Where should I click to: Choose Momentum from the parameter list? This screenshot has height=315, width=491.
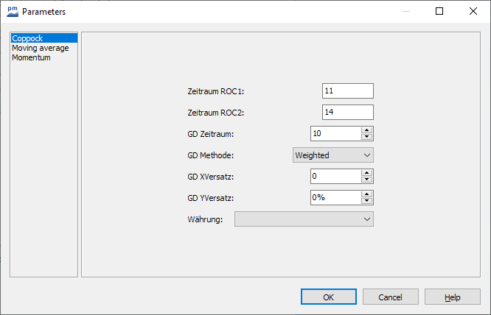click(x=31, y=57)
